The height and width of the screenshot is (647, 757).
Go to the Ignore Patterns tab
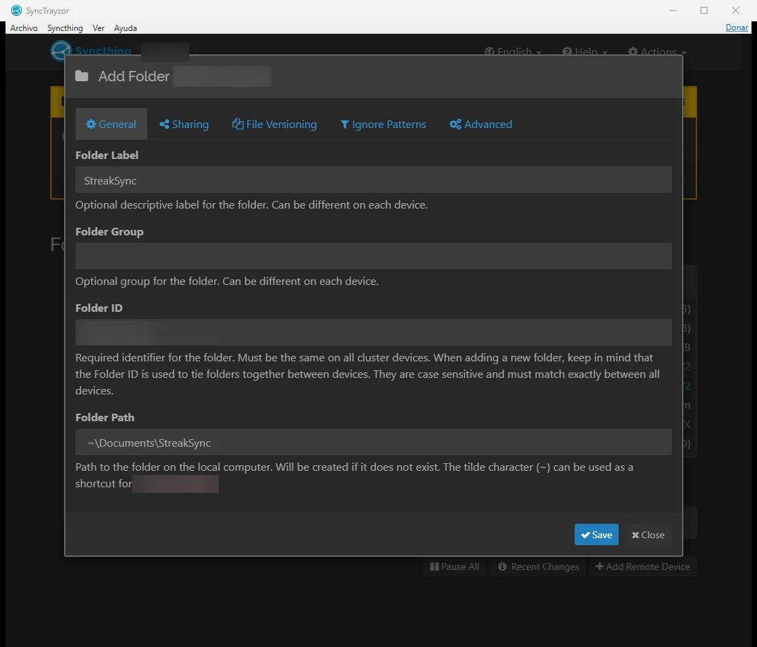click(383, 124)
